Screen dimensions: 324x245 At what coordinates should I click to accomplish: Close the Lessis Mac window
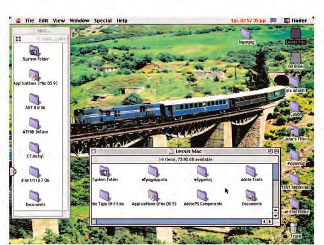point(93,151)
